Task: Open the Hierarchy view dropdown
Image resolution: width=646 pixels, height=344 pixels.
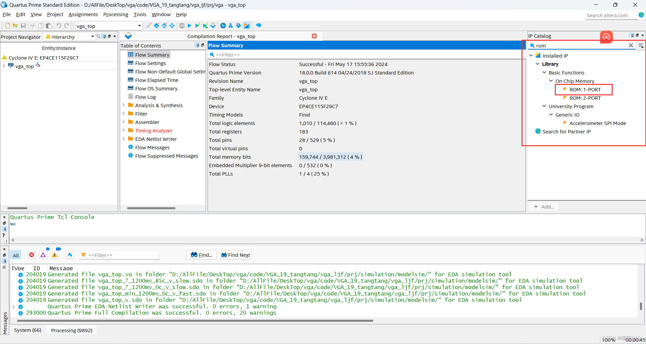Action: pos(93,36)
